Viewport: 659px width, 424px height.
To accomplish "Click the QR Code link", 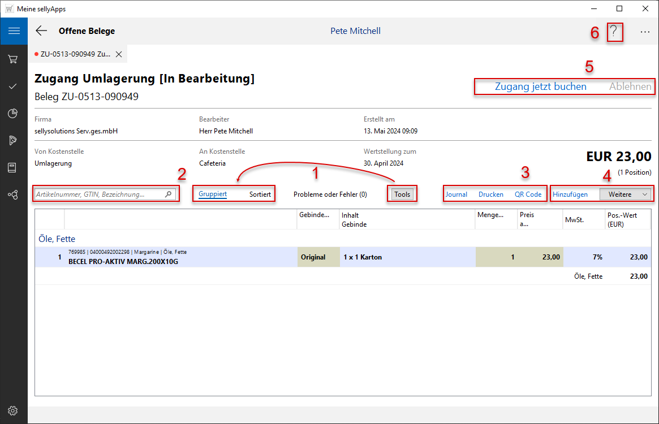I will pyautogui.click(x=528, y=194).
